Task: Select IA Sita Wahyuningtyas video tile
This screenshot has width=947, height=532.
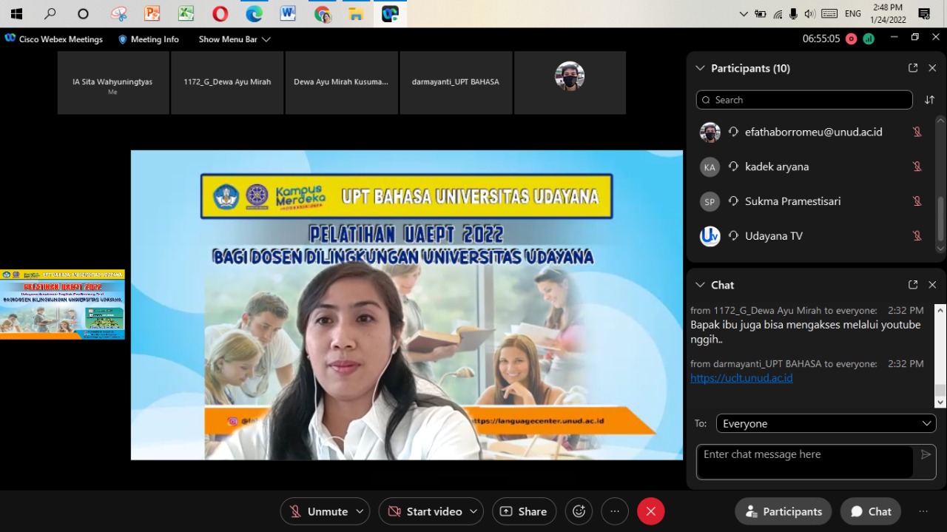Action: (x=112, y=83)
